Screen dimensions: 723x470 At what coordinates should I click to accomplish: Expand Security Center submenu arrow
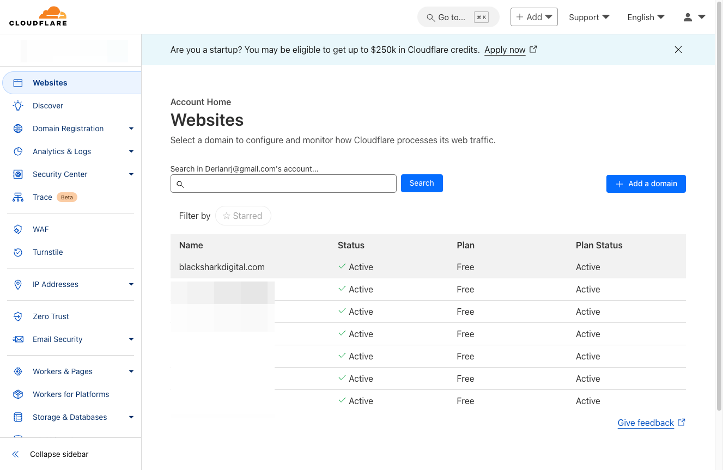tap(131, 174)
